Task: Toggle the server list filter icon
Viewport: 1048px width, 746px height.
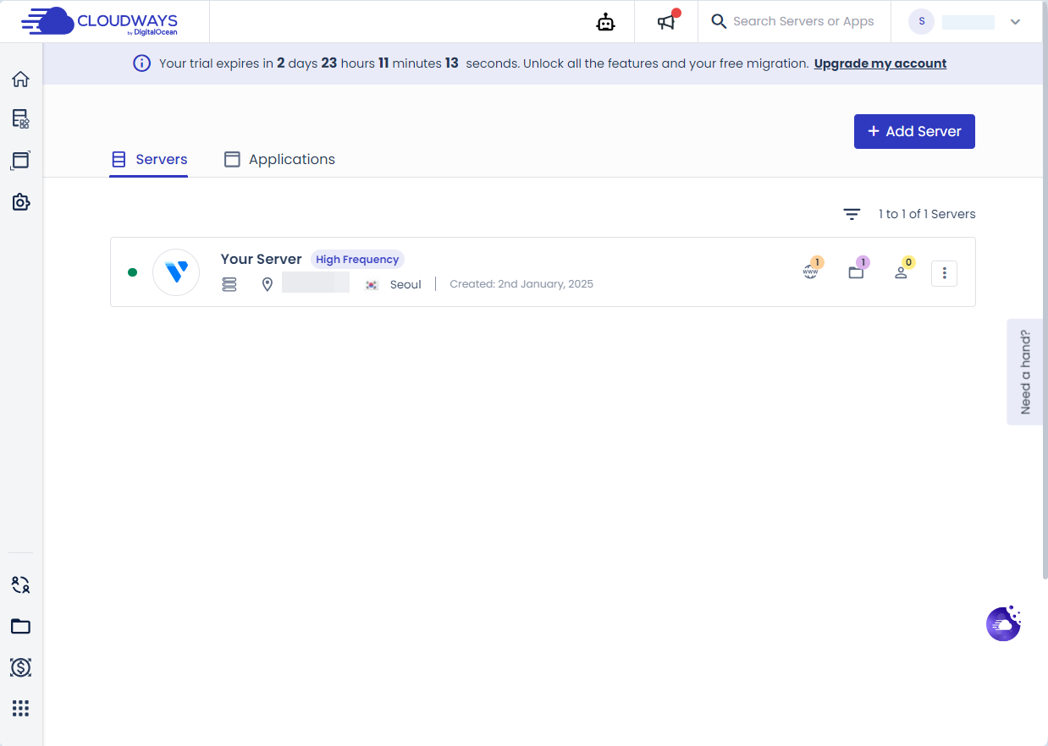Action: tap(852, 214)
